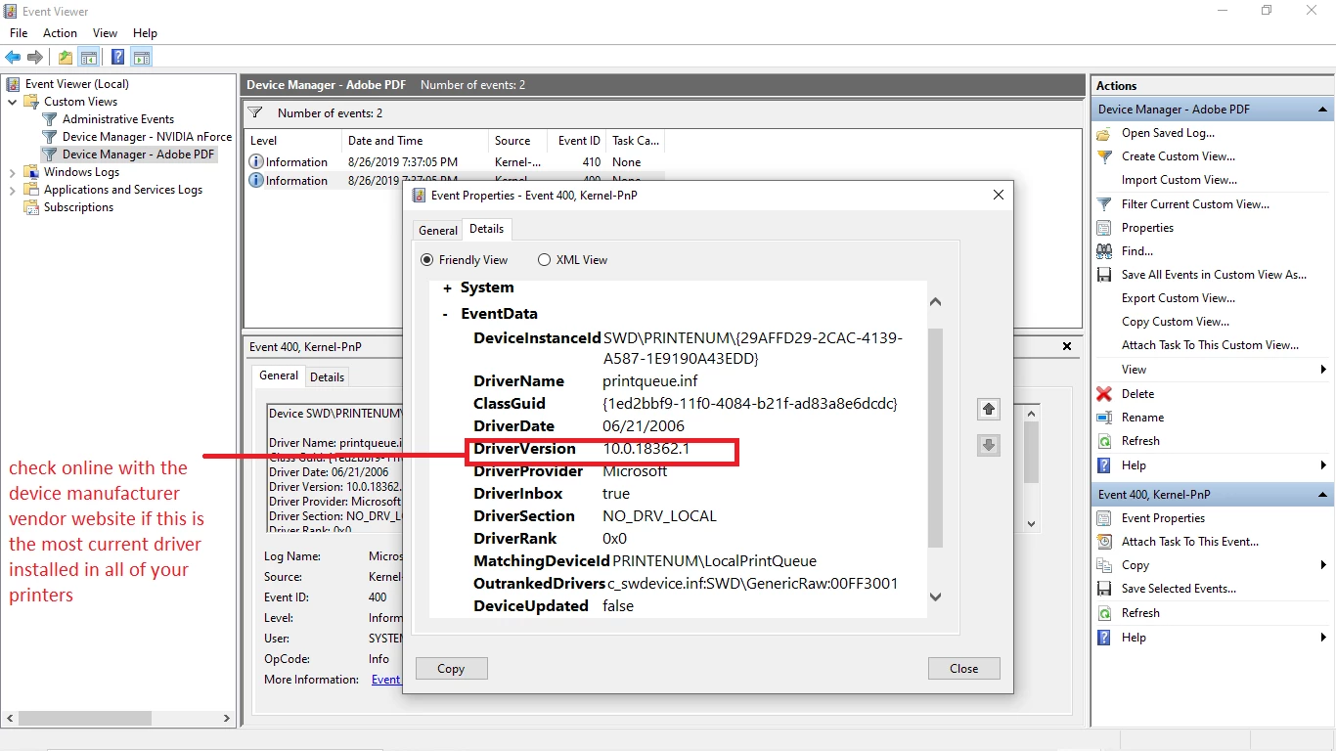The height and width of the screenshot is (751, 1336).
Task: Select the XML View radio button
Action: point(544,260)
